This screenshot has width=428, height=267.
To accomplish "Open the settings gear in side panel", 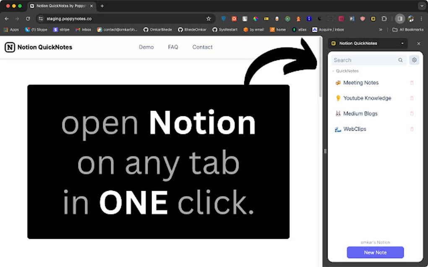I will [414, 60].
